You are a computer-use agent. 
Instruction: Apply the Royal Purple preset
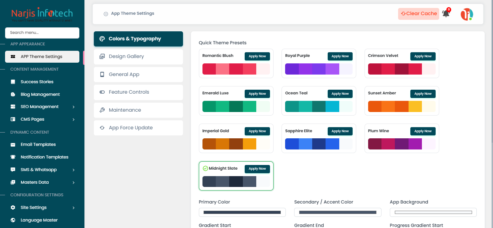(340, 56)
